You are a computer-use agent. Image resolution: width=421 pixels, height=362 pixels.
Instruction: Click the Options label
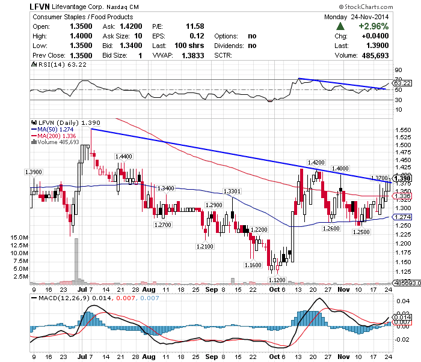pos(226,36)
